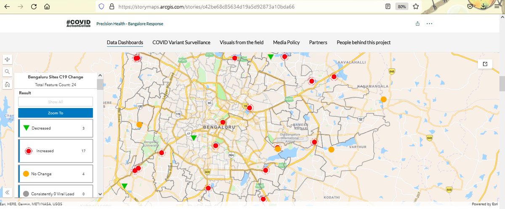The image size is (505, 209).
Task: Filter by the No Change result row
Action: (56, 173)
